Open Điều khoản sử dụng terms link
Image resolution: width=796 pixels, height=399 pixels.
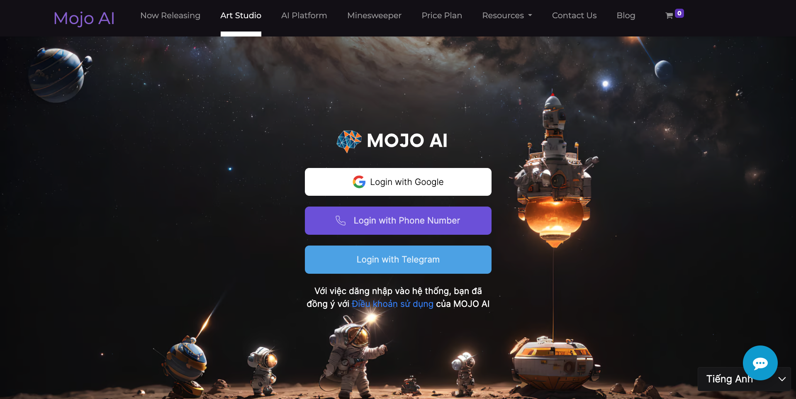click(392, 304)
